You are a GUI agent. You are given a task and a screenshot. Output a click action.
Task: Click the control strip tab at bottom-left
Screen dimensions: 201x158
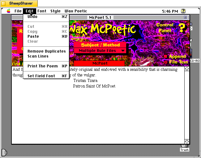(x=4, y=152)
